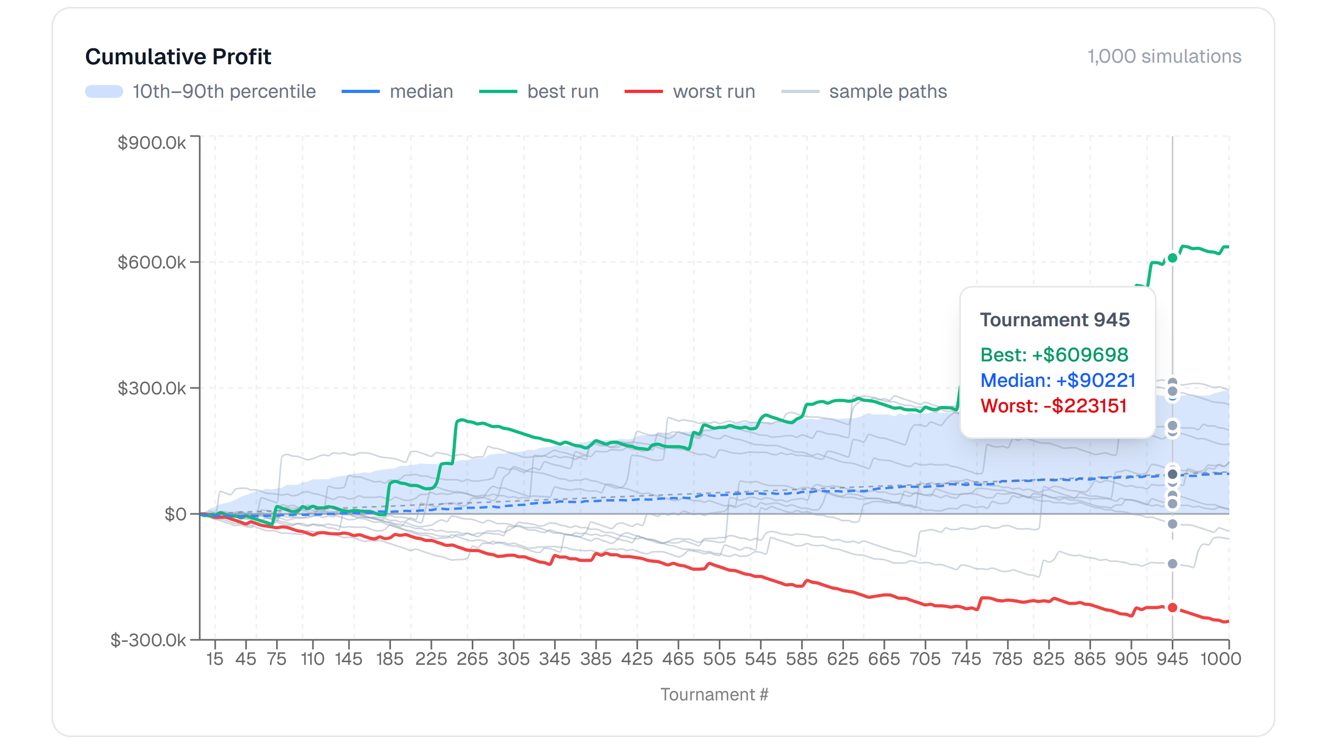Click the Median: +$90221 tooltip value

[x=1058, y=380]
